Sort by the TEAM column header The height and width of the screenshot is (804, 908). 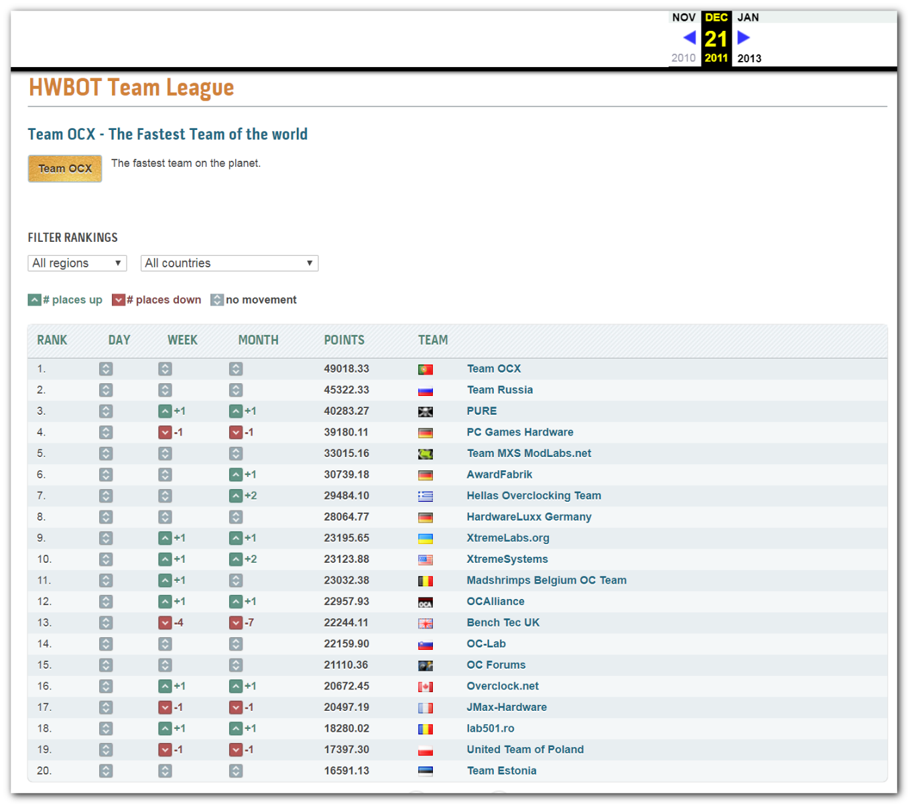coord(433,340)
